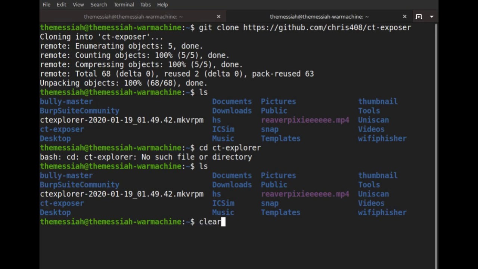This screenshot has height=269, width=478.
Task: Click thumbnail in second ls listing
Action: [378, 176]
